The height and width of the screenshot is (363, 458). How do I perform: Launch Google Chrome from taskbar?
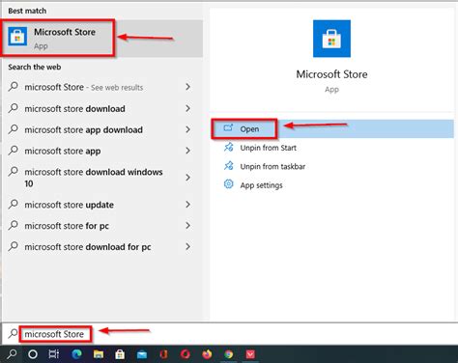tap(229, 354)
